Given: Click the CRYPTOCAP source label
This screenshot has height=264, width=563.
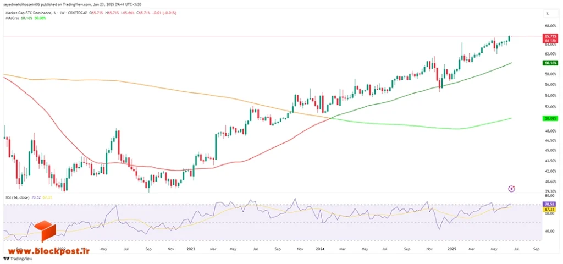Looking at the screenshot, I should tap(79, 13).
